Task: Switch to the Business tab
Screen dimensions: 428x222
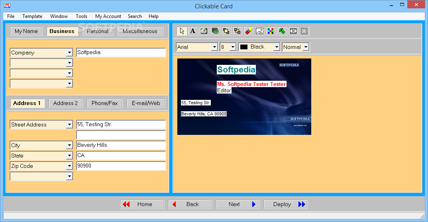Action: 62,31
